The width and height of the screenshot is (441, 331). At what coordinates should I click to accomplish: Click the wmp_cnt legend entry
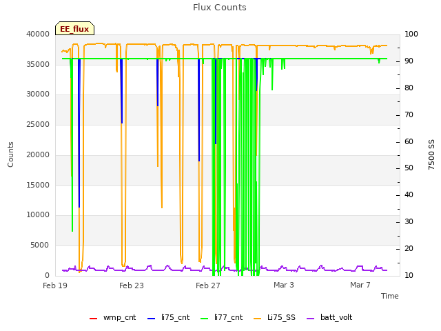(x=112, y=317)
